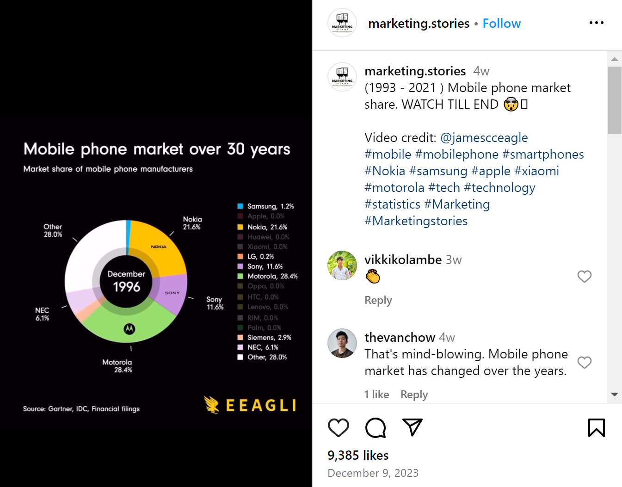Click the @jamescceagle video credit mention
This screenshot has width=622, height=487.
pyautogui.click(x=485, y=137)
